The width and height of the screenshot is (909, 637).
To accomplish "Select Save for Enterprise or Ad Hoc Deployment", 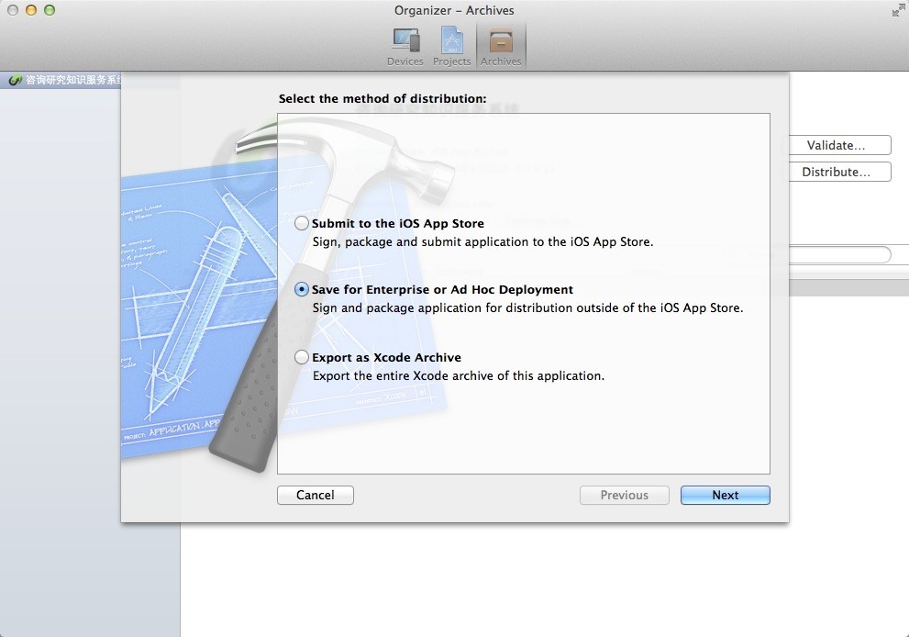I will pos(302,289).
